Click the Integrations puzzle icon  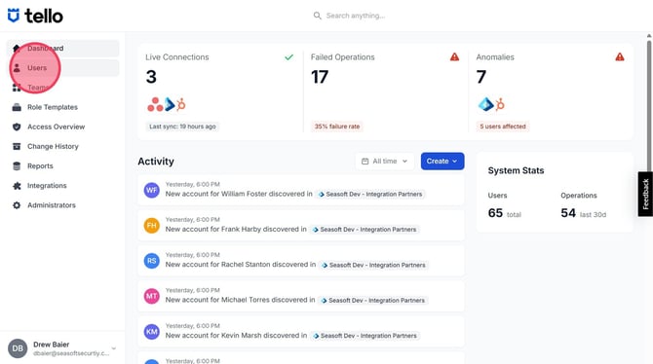pos(17,186)
